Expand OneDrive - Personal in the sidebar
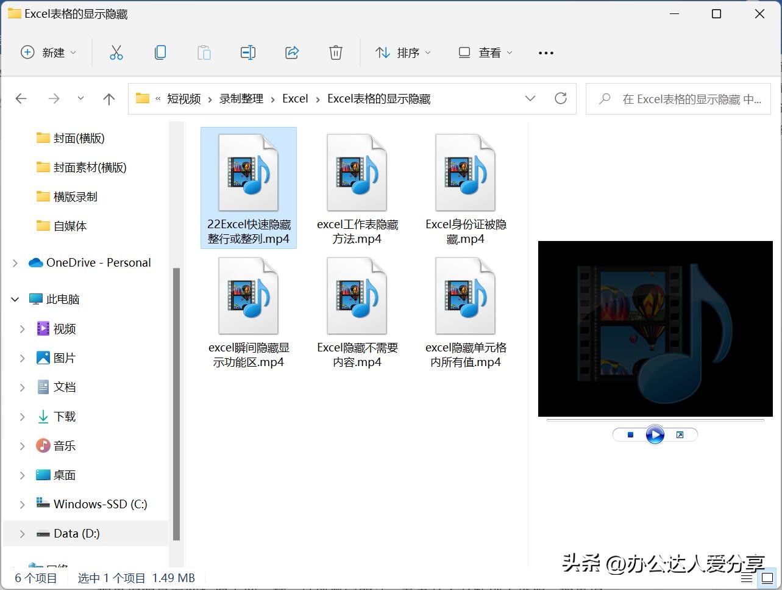 14,262
